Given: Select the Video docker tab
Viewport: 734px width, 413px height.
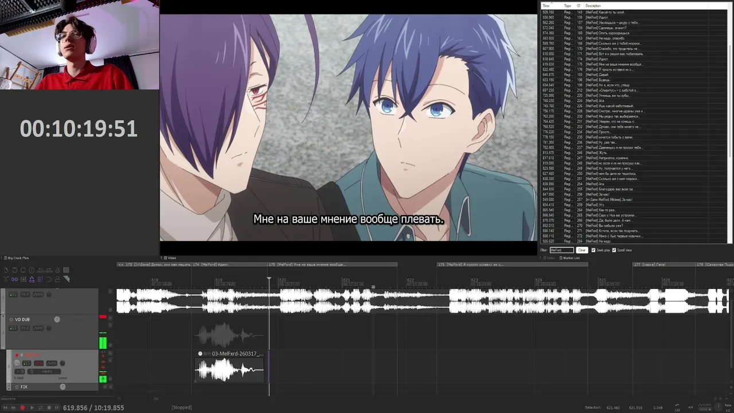Looking at the screenshot, I should 169,258.
